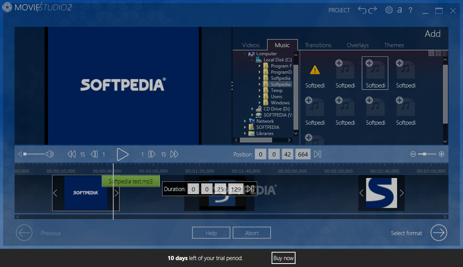This screenshot has height=267, width=463.
Task: Play the movie preview
Action: (x=123, y=154)
